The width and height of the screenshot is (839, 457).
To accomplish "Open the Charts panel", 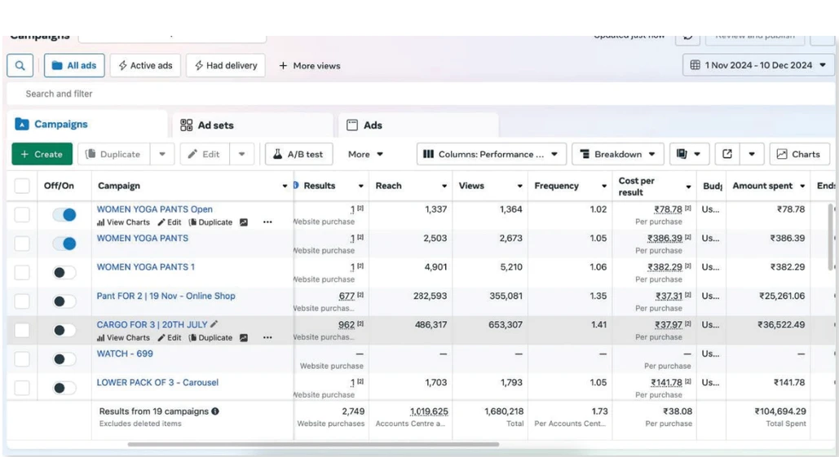I will tap(799, 154).
